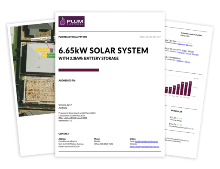The width and height of the screenshot is (220, 169).
Task: Click the PLUM Electrical wordmark in the logo
Action: (x=75, y=22)
